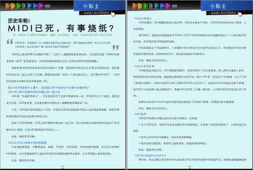Screen dimensions: 253x170
Task: Follow the forum discussion link on the left page
Action: [96, 13]
